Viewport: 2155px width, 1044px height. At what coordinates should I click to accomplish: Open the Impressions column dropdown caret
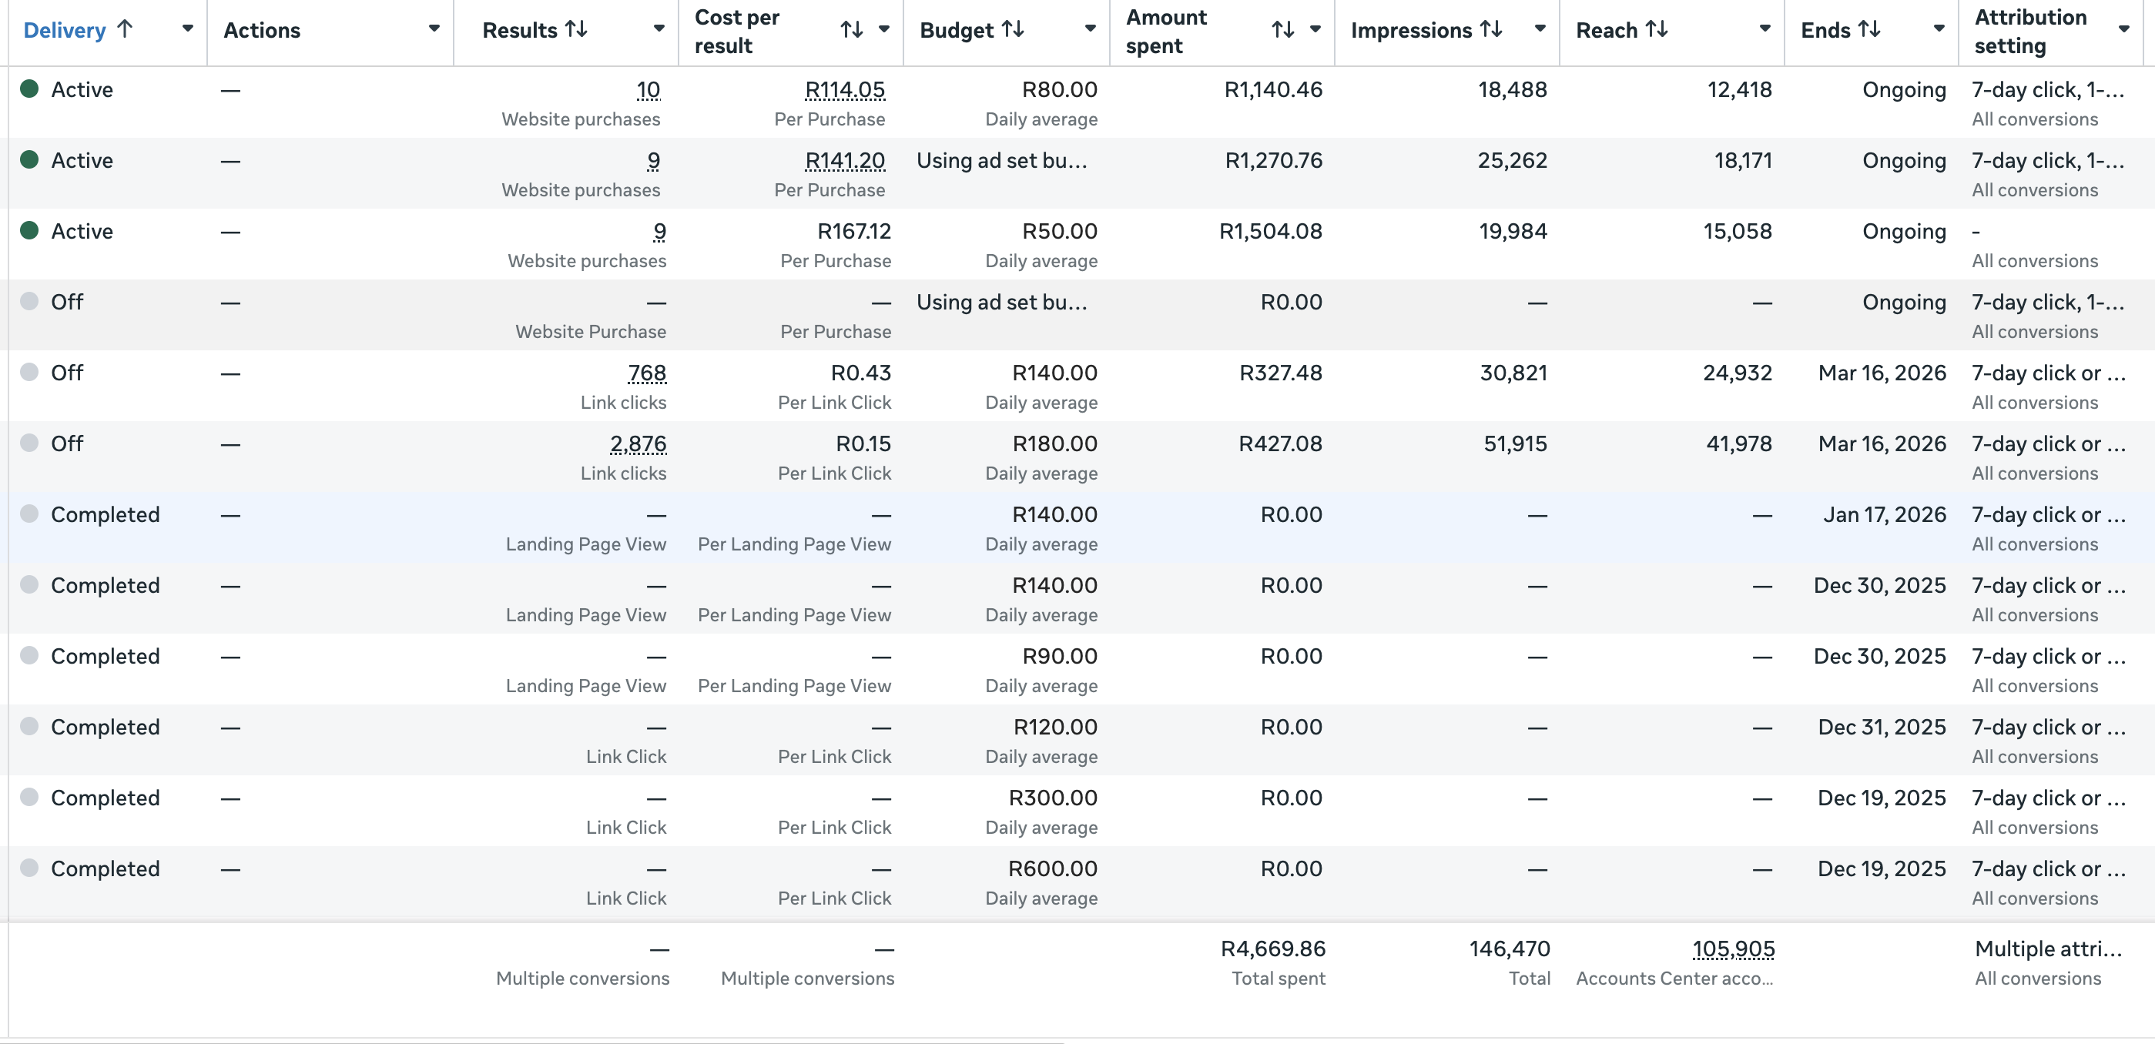tap(1540, 29)
